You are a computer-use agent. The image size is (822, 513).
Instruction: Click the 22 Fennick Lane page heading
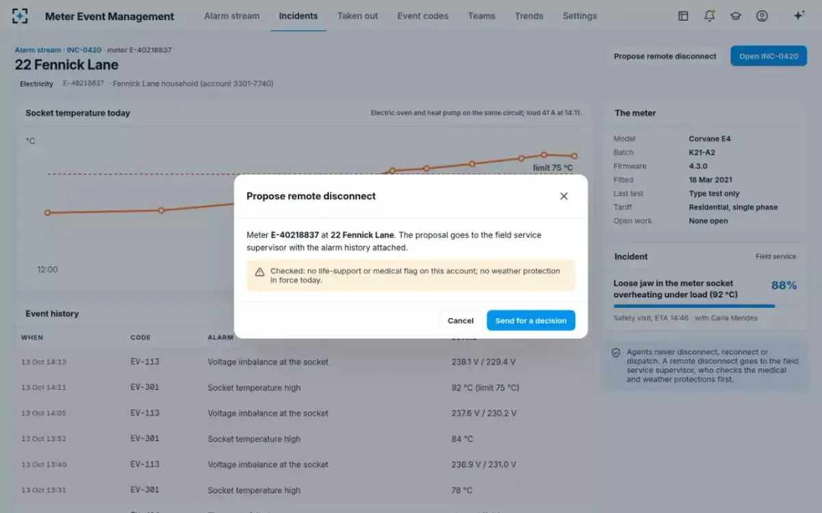(x=66, y=65)
